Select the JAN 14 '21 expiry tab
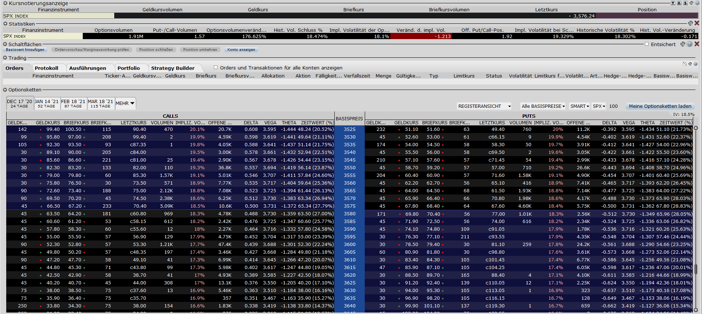 coord(47,103)
